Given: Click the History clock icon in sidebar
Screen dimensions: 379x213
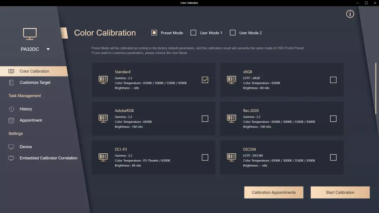Looking at the screenshot, I should click(x=11, y=109).
